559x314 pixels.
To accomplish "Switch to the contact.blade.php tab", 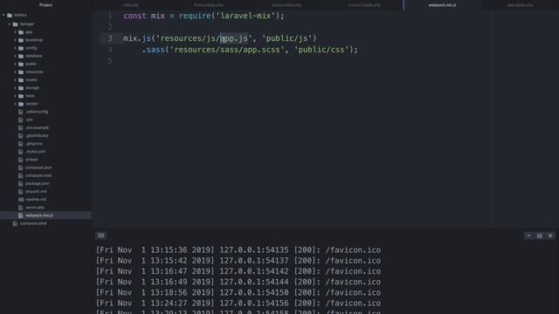I will 364,5.
